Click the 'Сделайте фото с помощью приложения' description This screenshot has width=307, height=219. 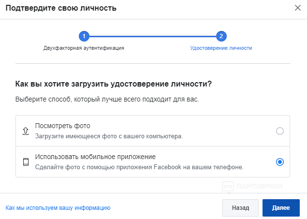point(139,167)
